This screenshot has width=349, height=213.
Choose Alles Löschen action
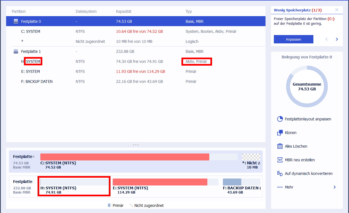click(296, 146)
